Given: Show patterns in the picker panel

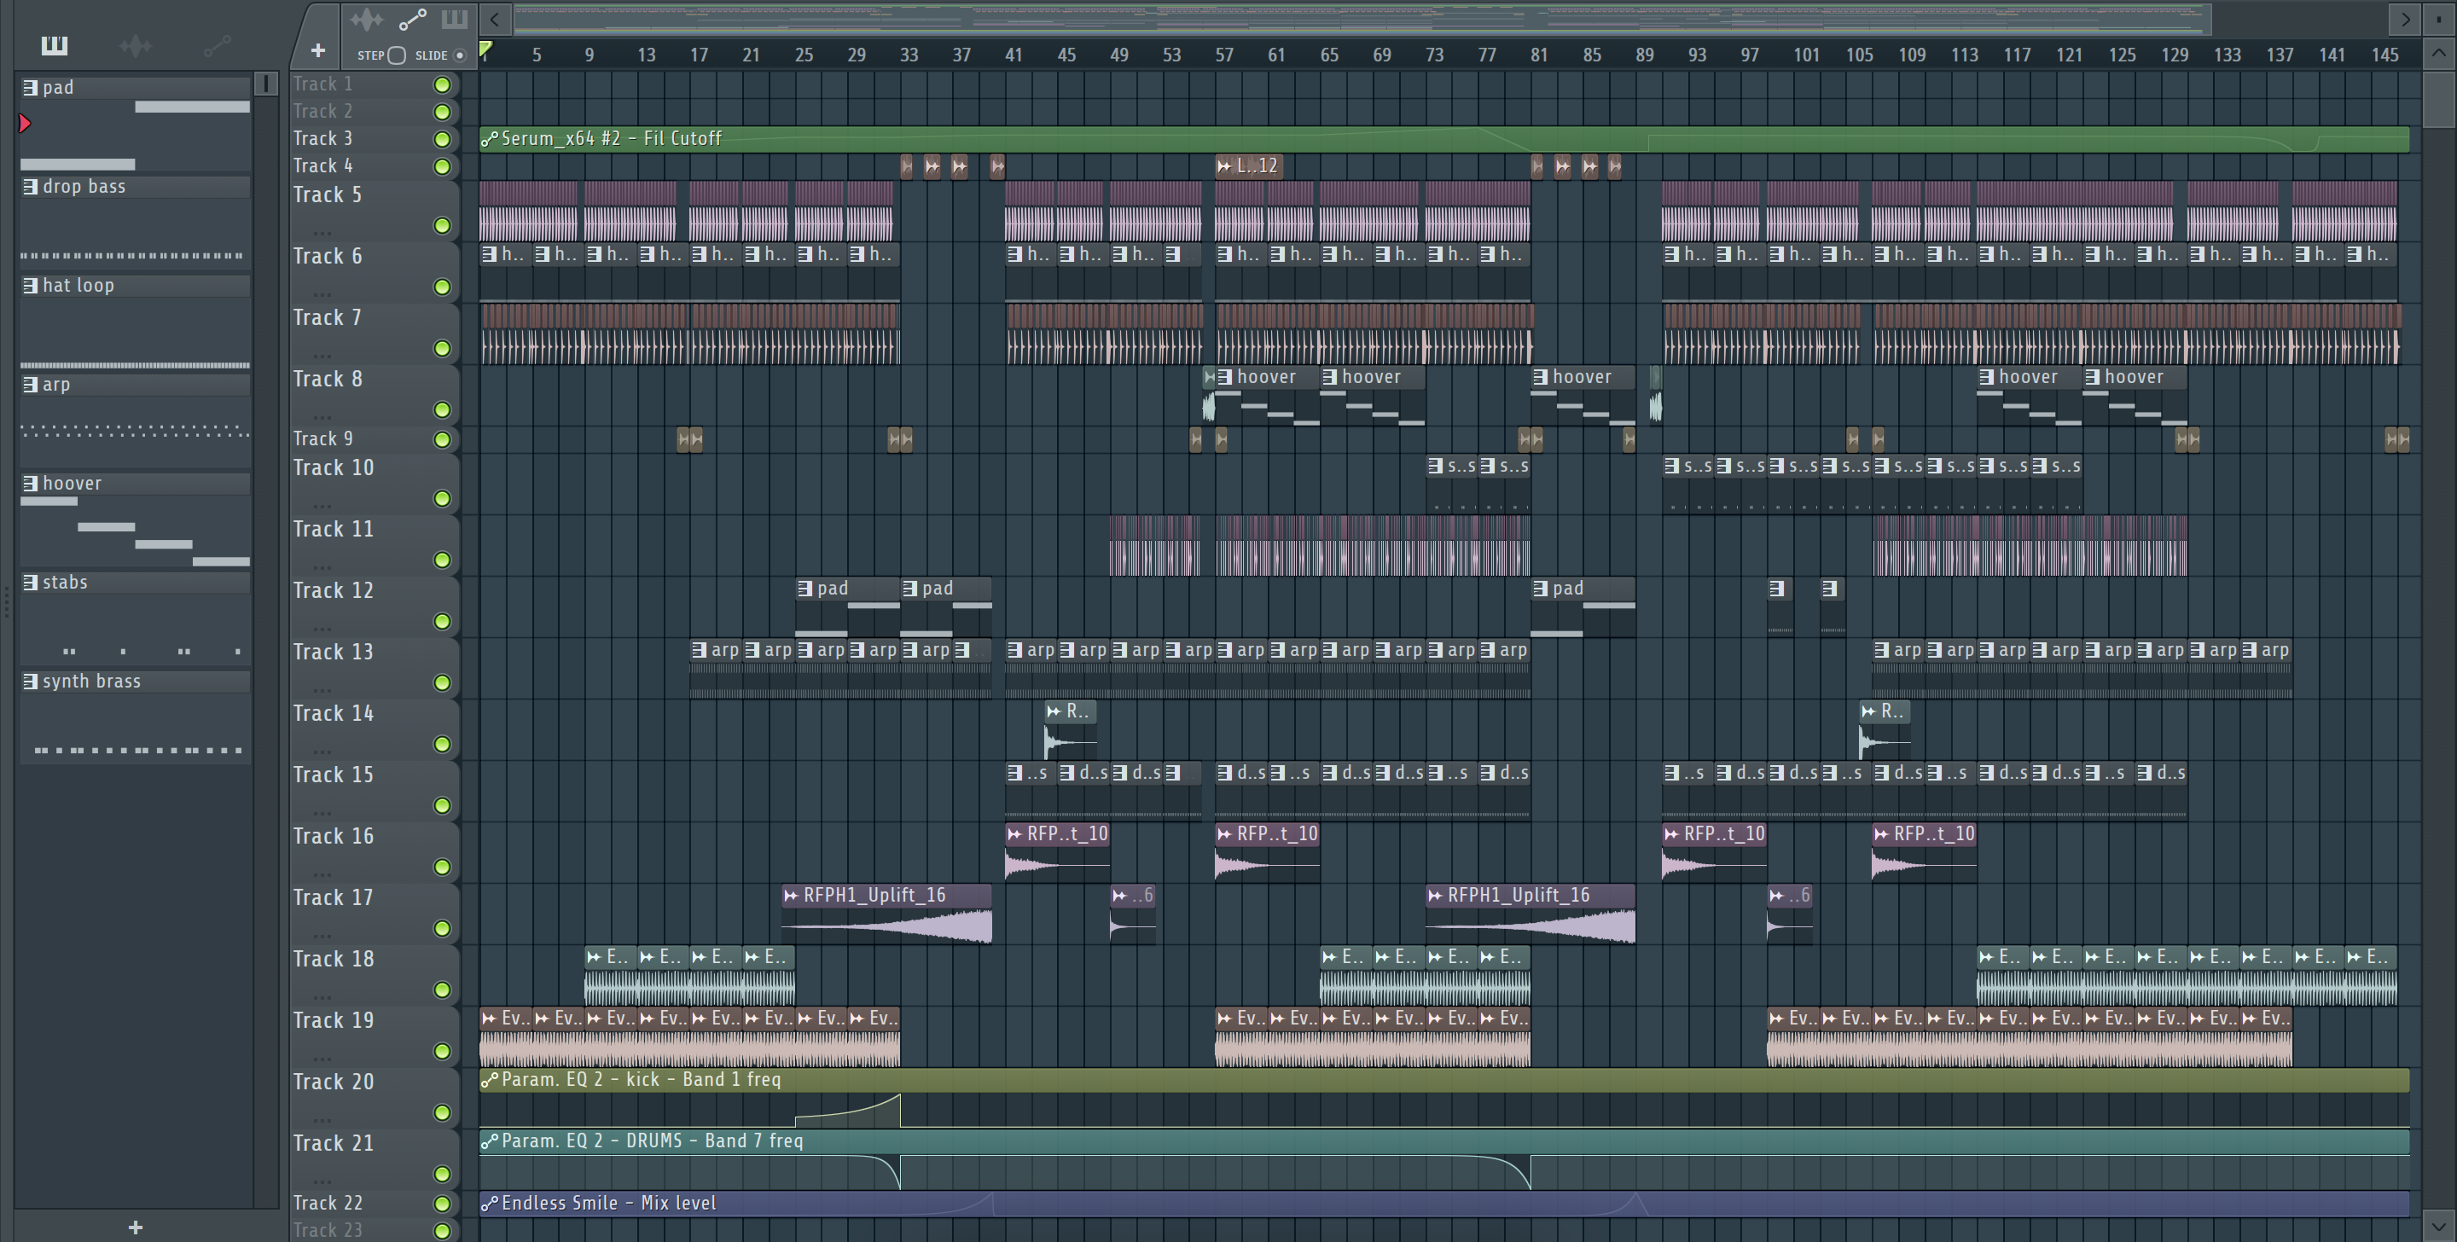Looking at the screenshot, I should [55, 45].
